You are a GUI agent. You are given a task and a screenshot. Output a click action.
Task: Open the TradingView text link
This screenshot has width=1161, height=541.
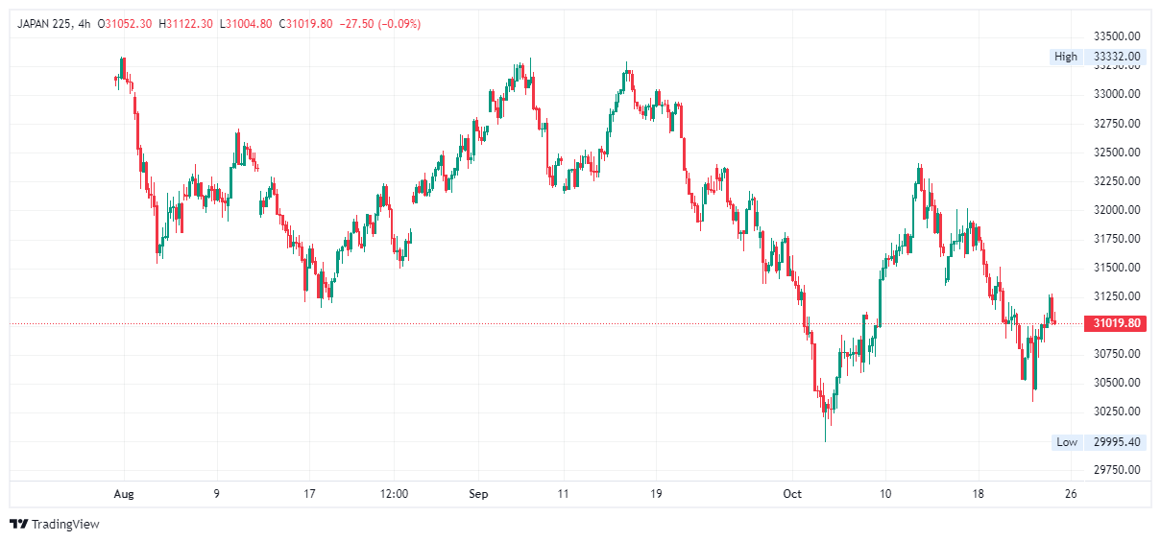[x=65, y=524]
